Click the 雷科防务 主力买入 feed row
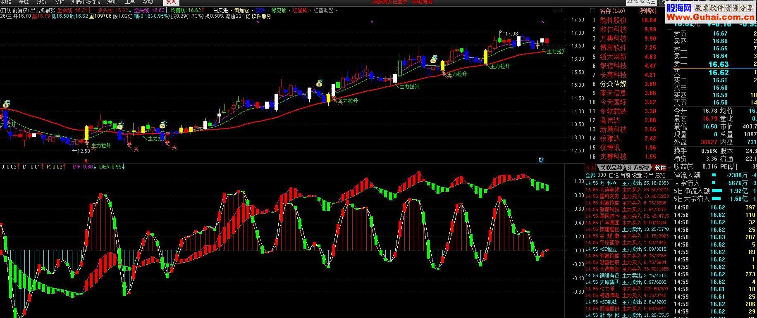This screenshot has height=318, width=757. click(627, 196)
